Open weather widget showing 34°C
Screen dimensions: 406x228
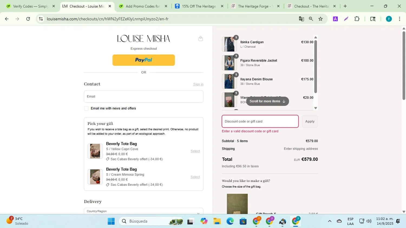point(17,221)
